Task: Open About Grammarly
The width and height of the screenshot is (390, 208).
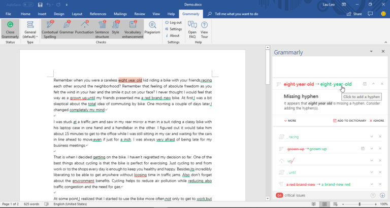Action: [172, 36]
